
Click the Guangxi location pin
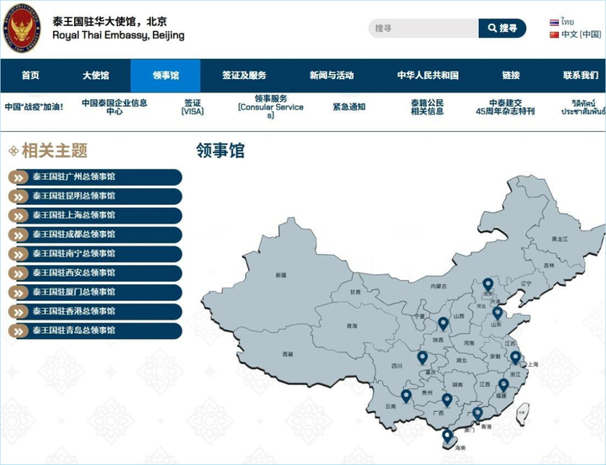[447, 400]
